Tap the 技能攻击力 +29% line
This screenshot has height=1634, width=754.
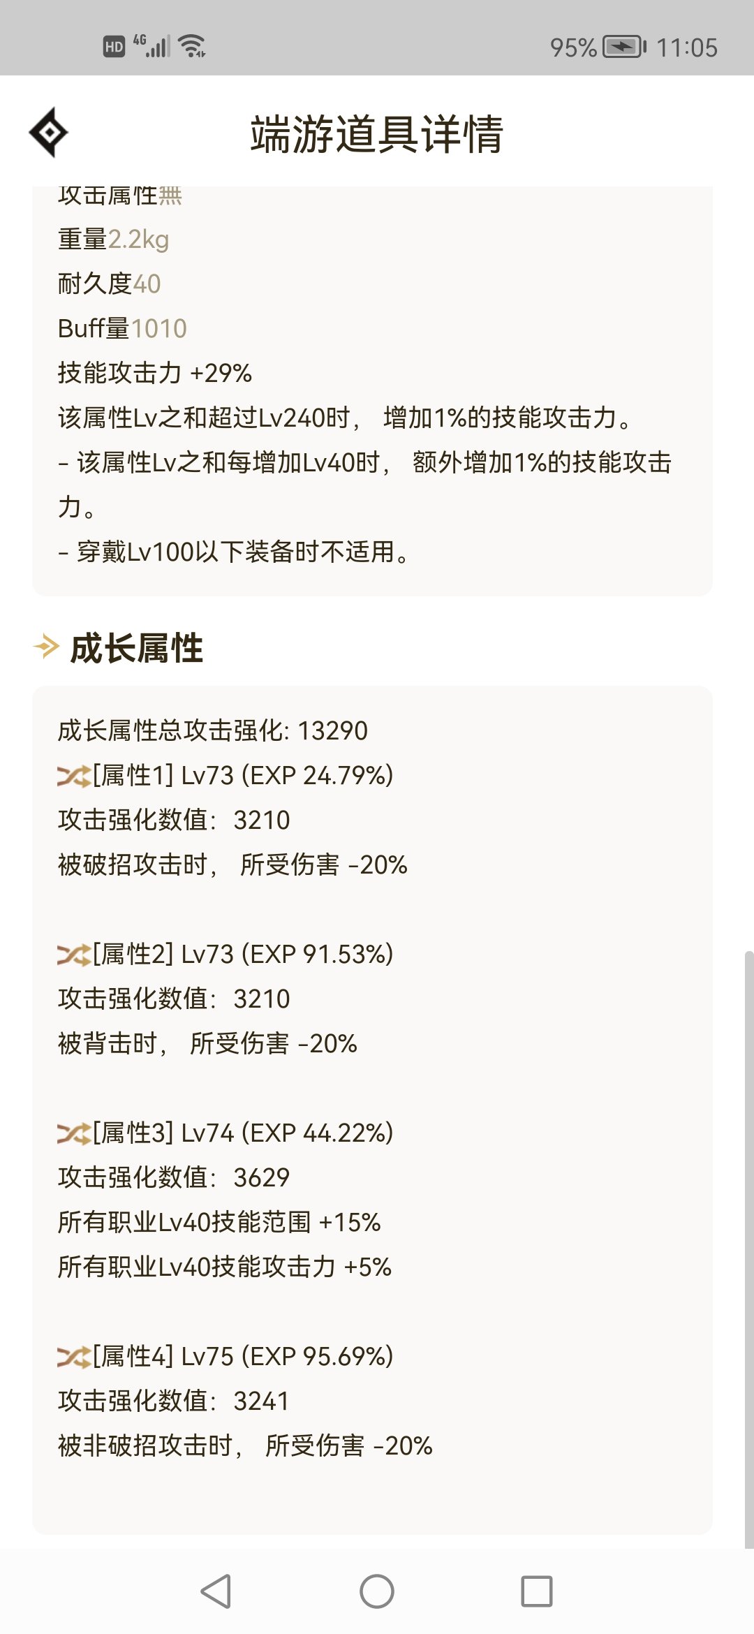point(155,373)
